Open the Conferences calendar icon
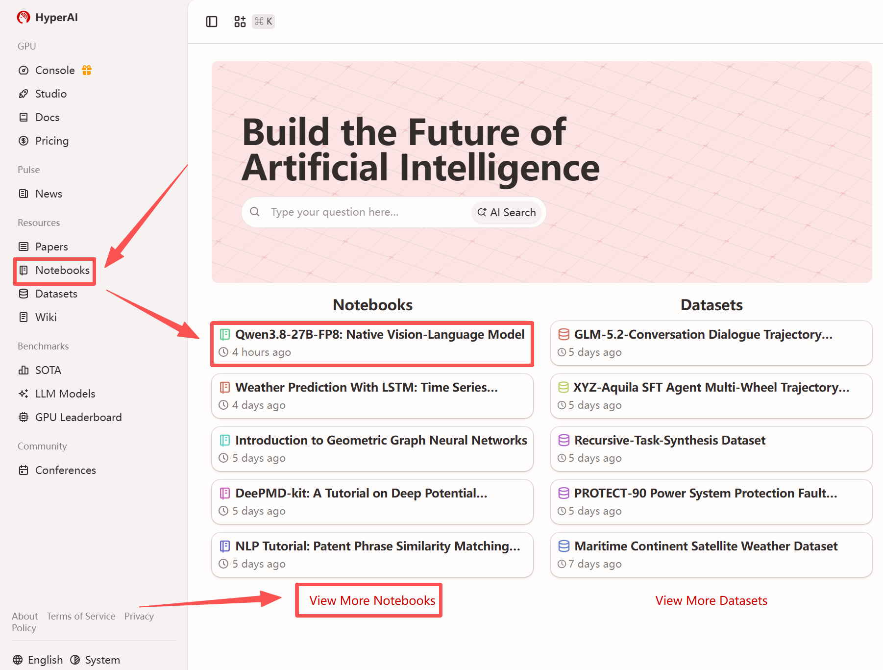This screenshot has width=883, height=670. [24, 470]
